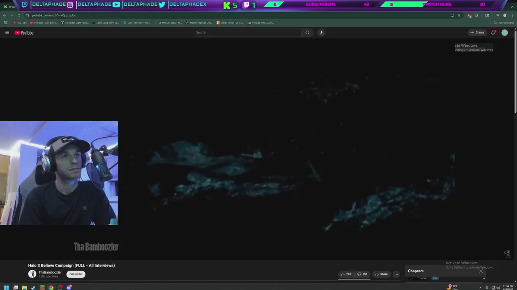Open the YouTube bookmark in bookmarks bar
This screenshot has width=517, height=290.
(x=20, y=23)
